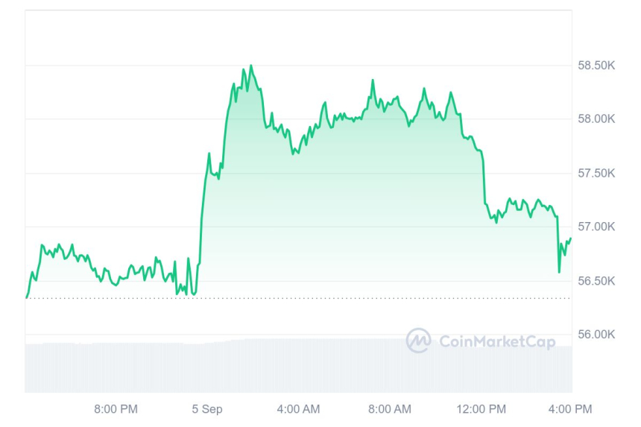Screen dimensions: 641x427
Task: Click the CoinMarketCap logo icon
Action: [x=419, y=341]
